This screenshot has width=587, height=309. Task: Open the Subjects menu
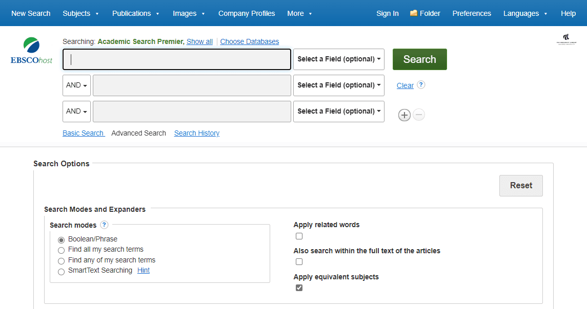pyautogui.click(x=80, y=13)
